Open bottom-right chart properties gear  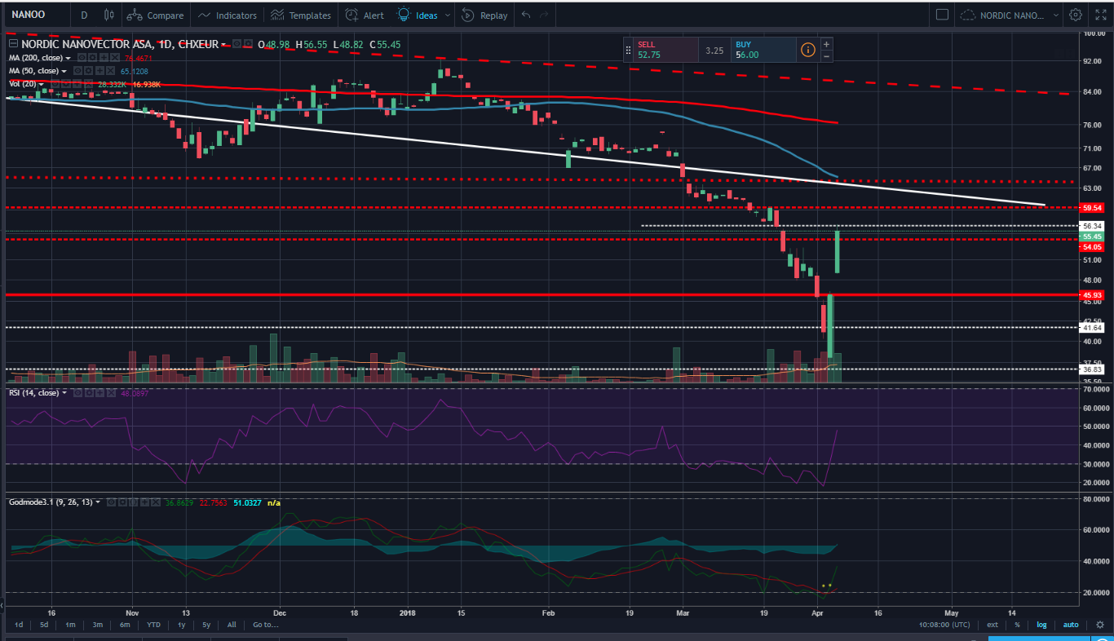(x=1100, y=625)
